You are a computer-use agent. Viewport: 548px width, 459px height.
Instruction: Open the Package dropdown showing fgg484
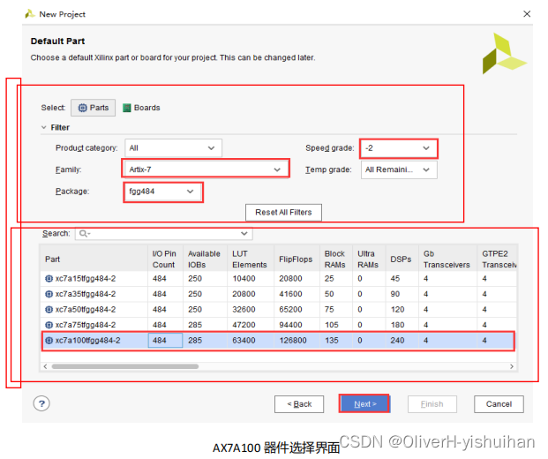coord(163,192)
